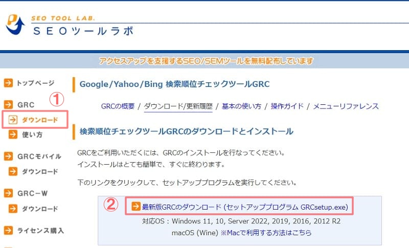This screenshot has width=409, height=248.
Task: Open the ※Macで利用する方法はこちら link
Action: click(266, 233)
